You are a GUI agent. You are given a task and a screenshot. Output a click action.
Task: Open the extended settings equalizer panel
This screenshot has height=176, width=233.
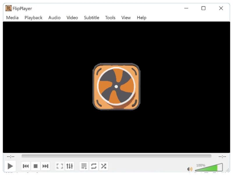pyautogui.click(x=69, y=166)
